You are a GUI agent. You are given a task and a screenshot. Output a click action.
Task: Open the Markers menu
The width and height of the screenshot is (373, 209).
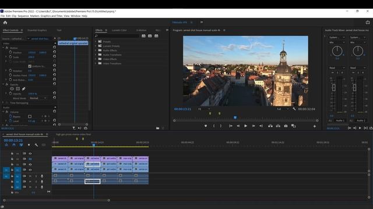35,16
